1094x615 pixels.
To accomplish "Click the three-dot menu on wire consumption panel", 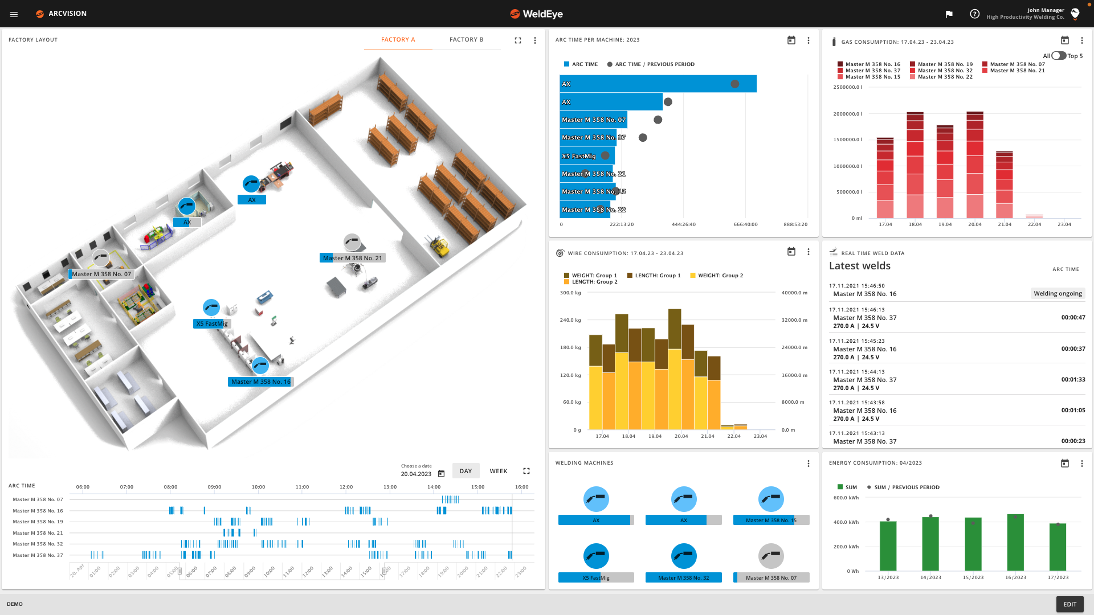I will [808, 252].
